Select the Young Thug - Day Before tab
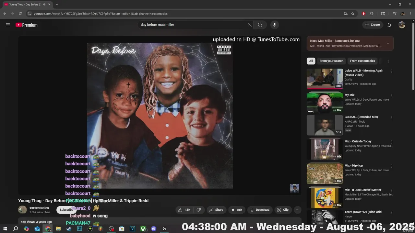Image resolution: width=415 pixels, height=233 pixels. click(27, 5)
